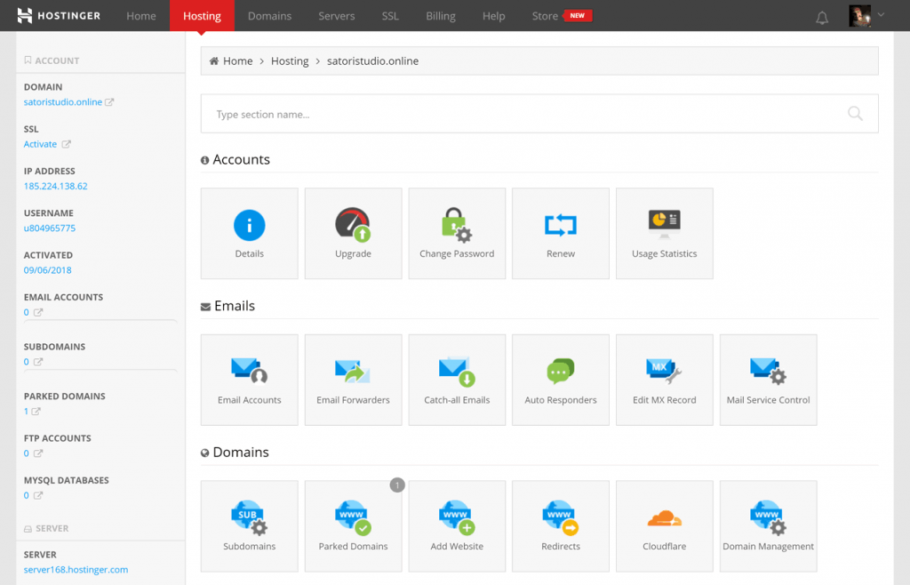Expand the user profile avatar menu
The image size is (910, 585).
pos(866,16)
